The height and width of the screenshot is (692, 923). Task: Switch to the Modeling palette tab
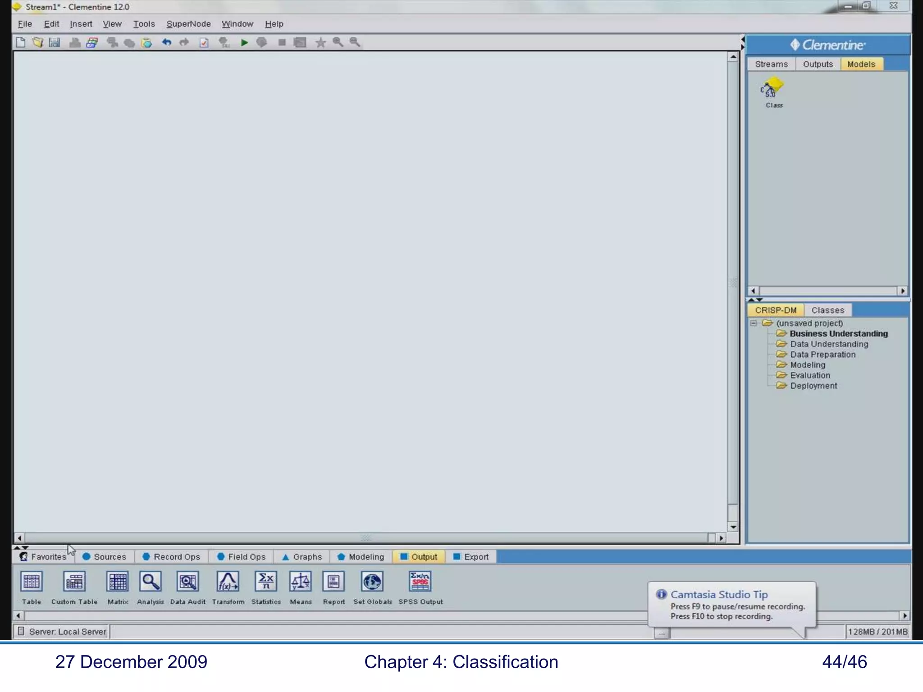coord(361,557)
